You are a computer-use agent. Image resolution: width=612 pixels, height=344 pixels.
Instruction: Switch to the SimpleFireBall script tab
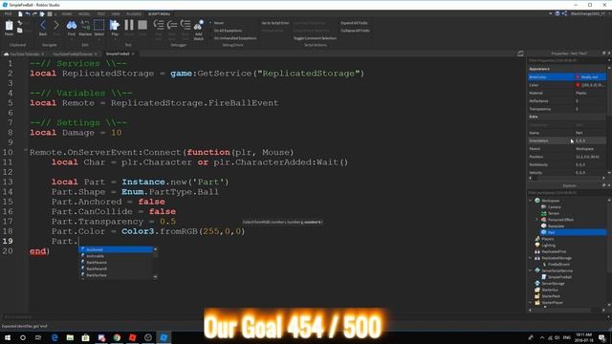coord(118,54)
